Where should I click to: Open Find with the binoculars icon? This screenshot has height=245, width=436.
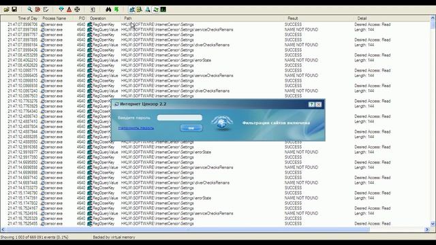click(x=108, y=10)
